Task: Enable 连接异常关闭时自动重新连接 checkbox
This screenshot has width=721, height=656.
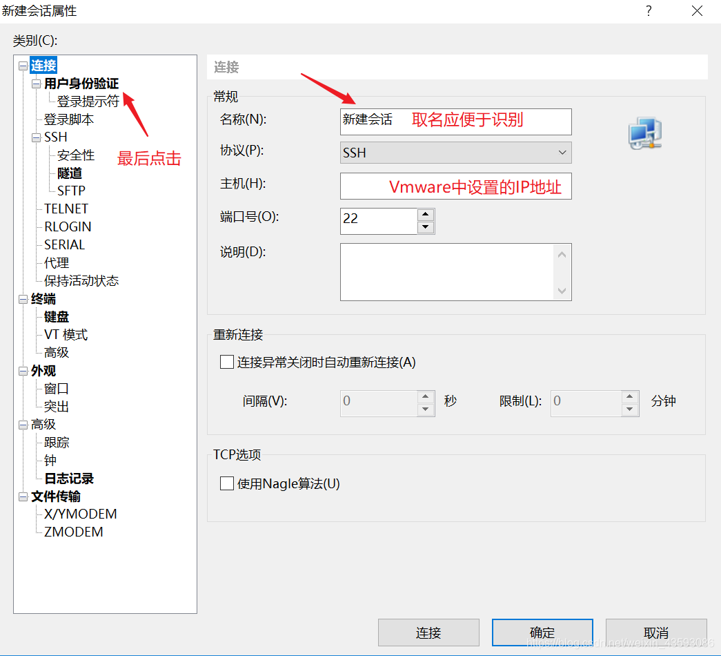Action: click(227, 362)
